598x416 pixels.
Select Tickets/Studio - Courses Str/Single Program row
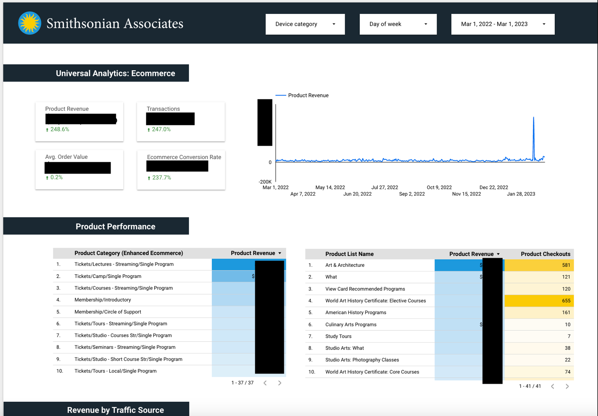pyautogui.click(x=169, y=335)
